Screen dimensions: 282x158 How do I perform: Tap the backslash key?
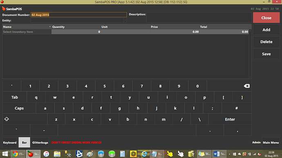tap(199, 119)
